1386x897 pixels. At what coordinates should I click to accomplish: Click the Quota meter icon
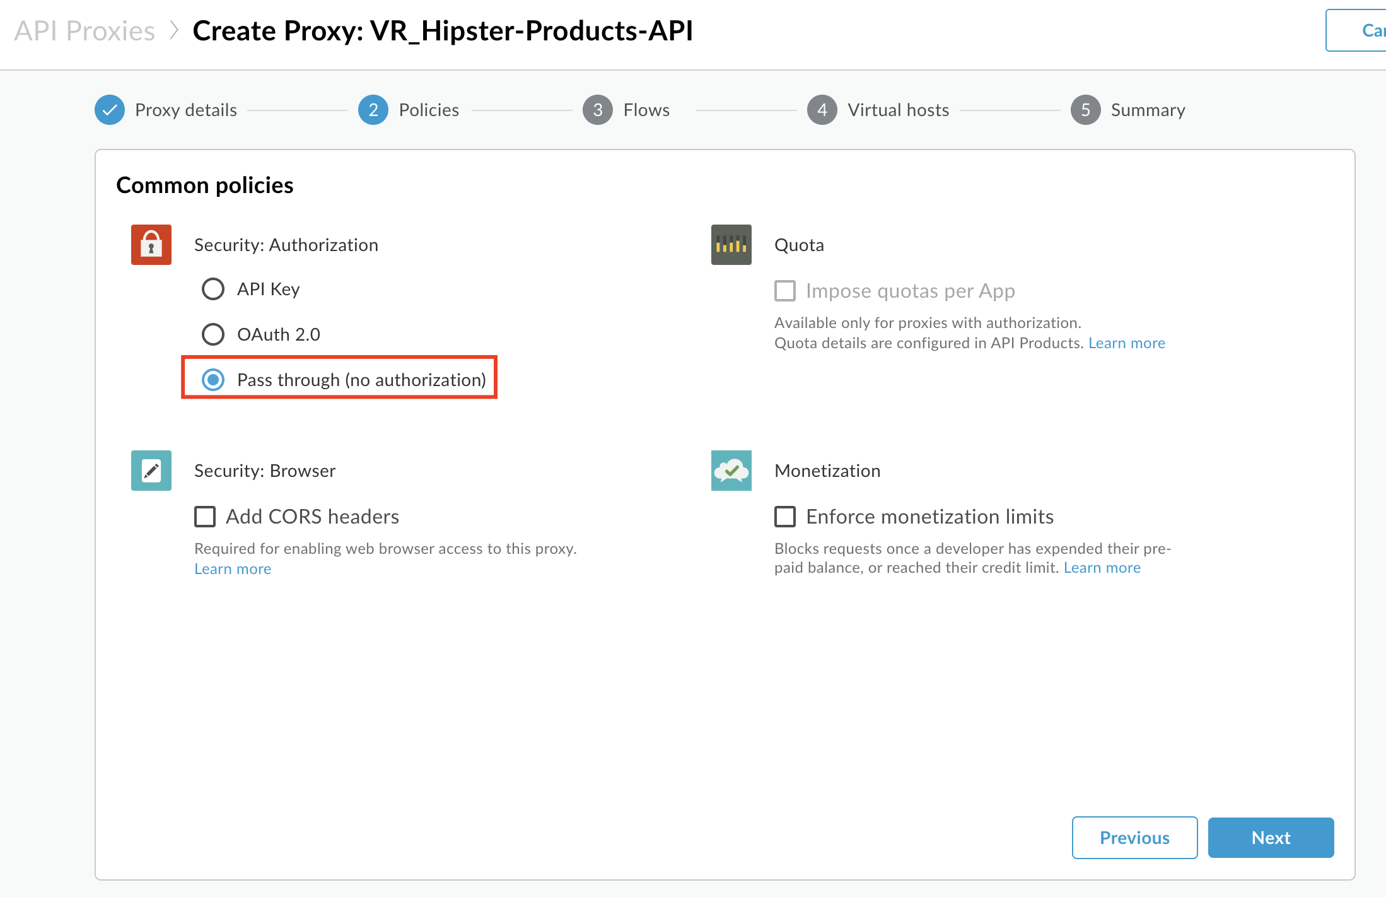(x=731, y=245)
